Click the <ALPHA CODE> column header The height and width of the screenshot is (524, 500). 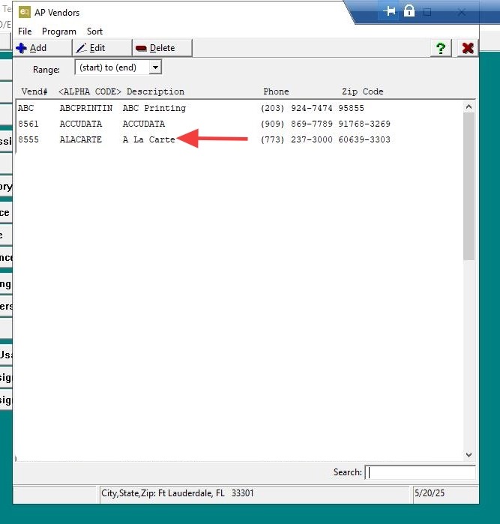pyautogui.click(x=89, y=91)
